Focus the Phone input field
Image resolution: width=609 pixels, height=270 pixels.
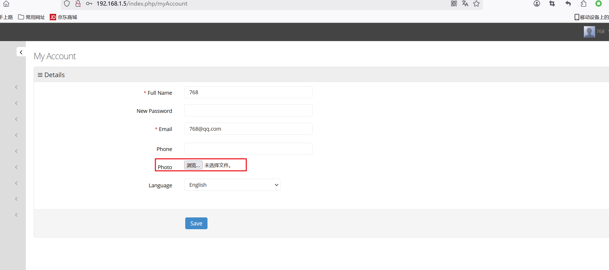[248, 149]
